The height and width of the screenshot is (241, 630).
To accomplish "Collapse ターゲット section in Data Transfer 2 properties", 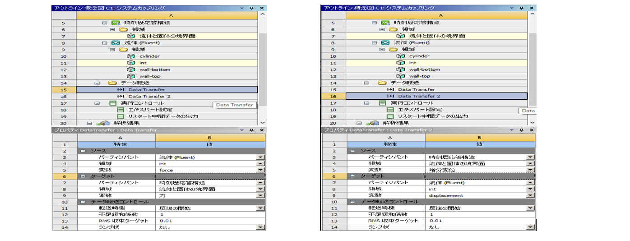I will 353,176.
